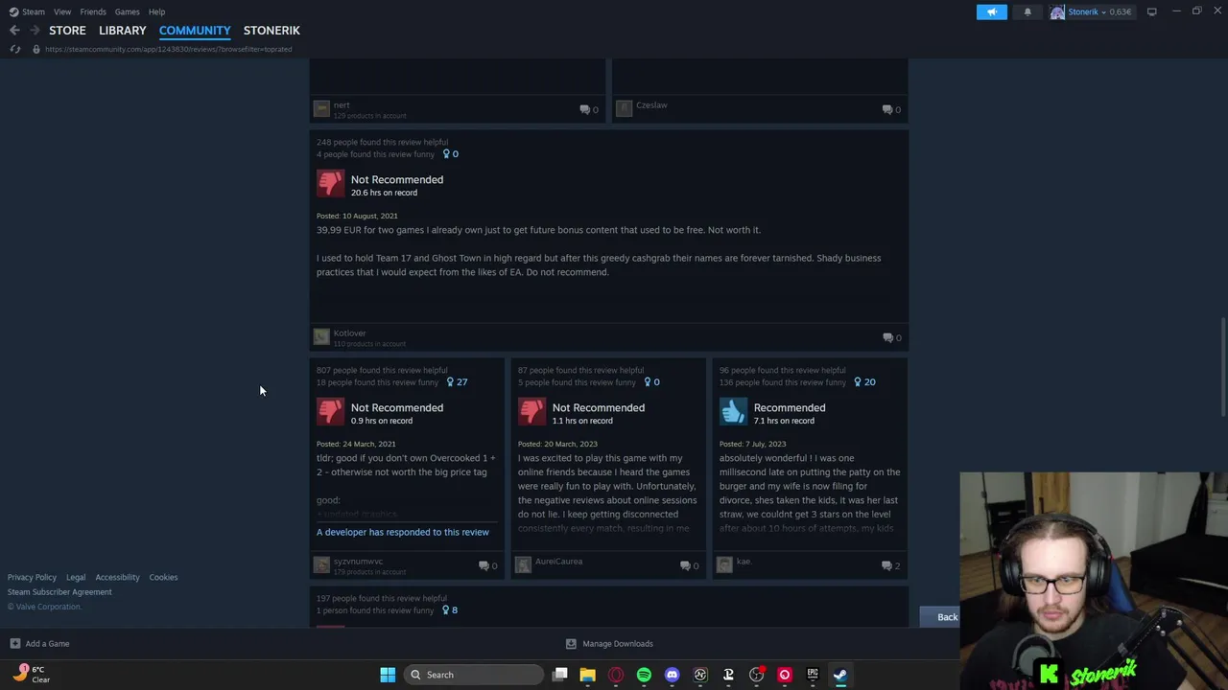Click the award ribbon with 27 awards

[x=457, y=381]
